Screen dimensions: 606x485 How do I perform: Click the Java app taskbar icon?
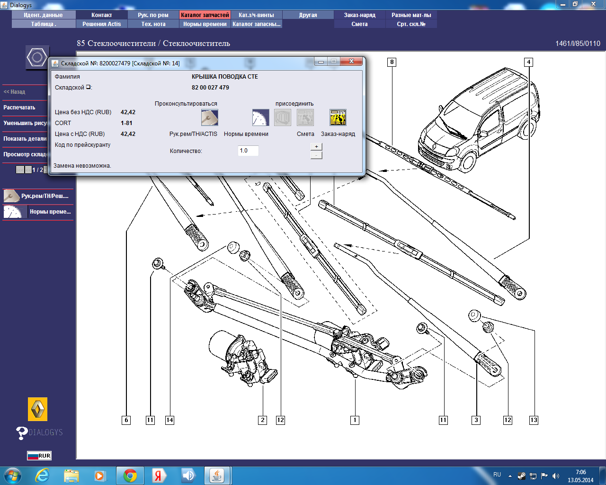[x=217, y=476]
